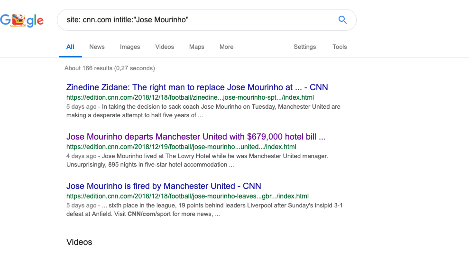Click the blue magnifier search icon
Viewport: 469px width, 253px height.
point(342,20)
